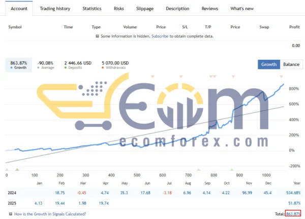Click the Swap column header
This screenshot has width=305, height=219.
[x=264, y=27]
